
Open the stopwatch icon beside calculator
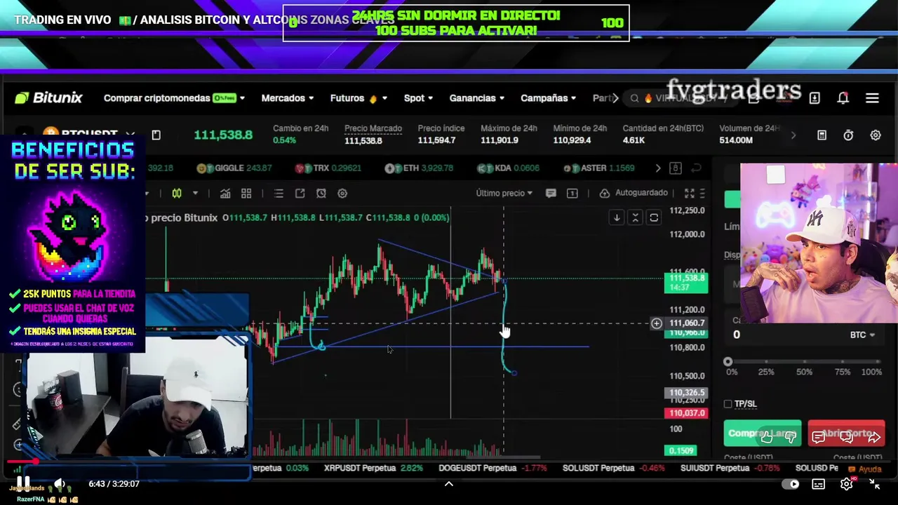pyautogui.click(x=848, y=135)
